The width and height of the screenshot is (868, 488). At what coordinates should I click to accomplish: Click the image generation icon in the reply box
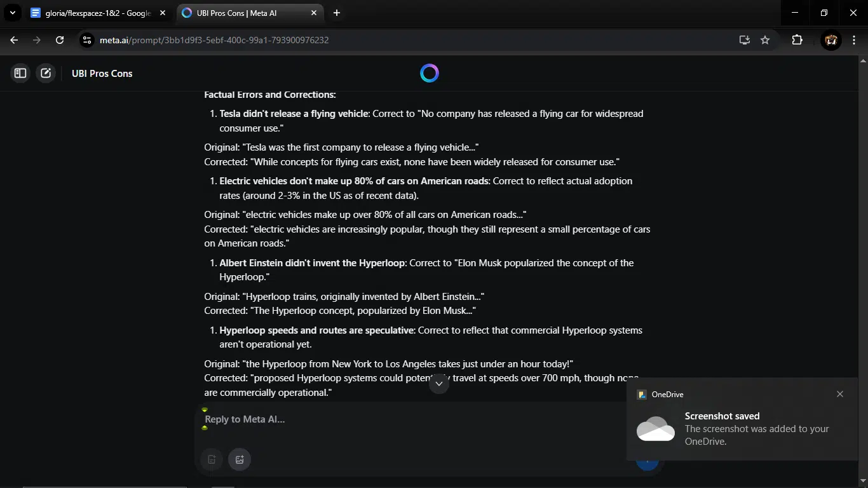point(240,459)
